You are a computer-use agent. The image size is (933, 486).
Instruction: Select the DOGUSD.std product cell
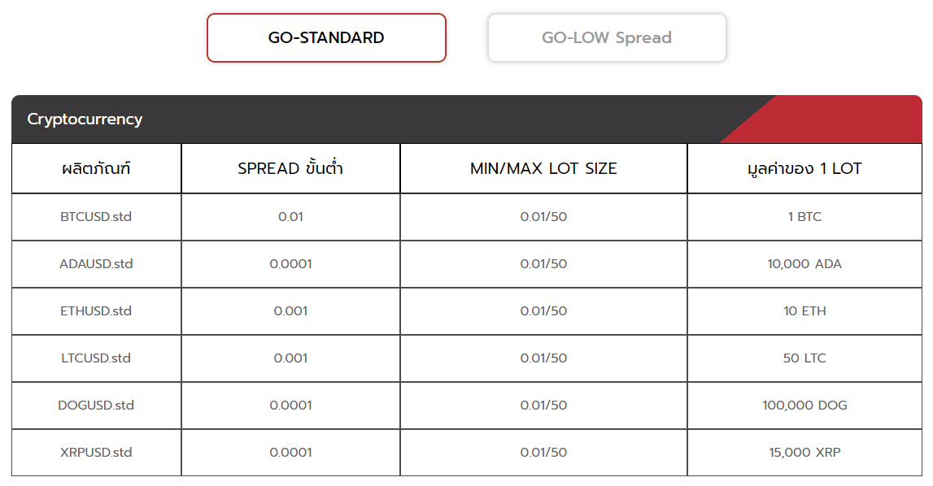[x=96, y=406]
